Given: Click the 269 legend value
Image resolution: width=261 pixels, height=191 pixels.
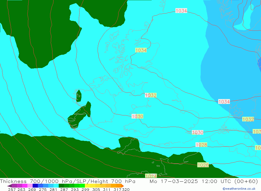Looking at the screenshot, I should tap(32, 189).
